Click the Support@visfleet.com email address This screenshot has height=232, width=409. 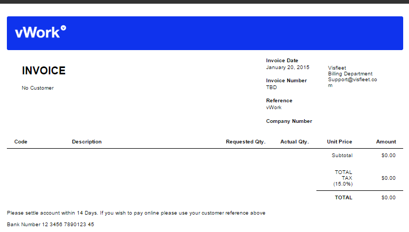(x=352, y=82)
